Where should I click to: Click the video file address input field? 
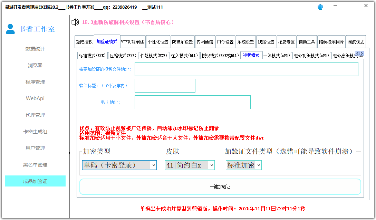click(247, 69)
